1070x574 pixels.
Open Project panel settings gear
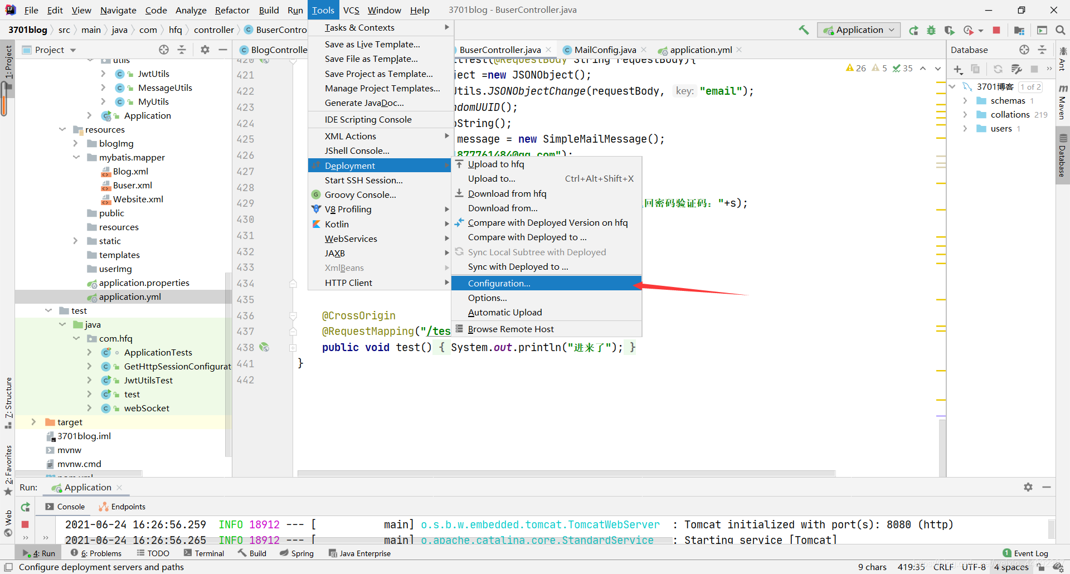[205, 50]
